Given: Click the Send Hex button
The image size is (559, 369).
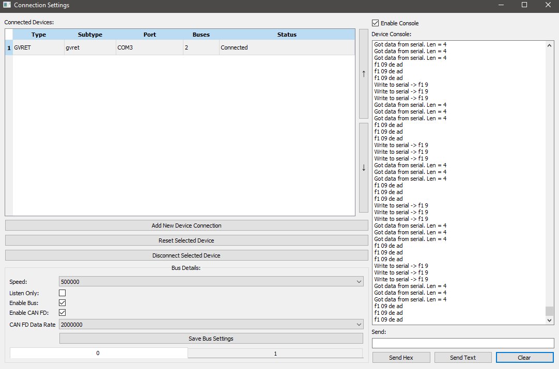Looking at the screenshot, I should pos(401,358).
